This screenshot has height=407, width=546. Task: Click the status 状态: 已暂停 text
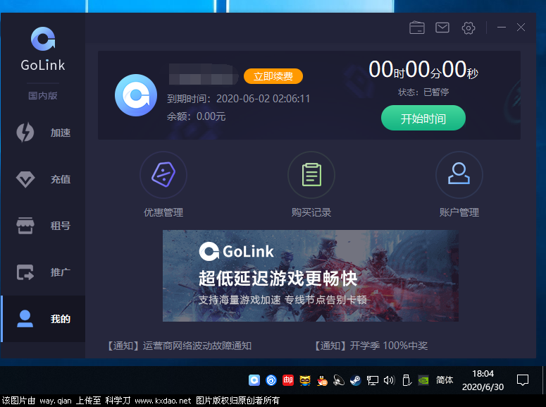(x=423, y=92)
